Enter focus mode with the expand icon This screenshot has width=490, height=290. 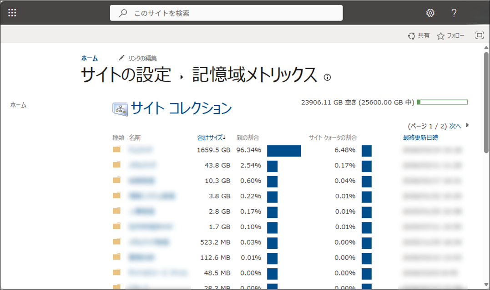[x=479, y=35]
